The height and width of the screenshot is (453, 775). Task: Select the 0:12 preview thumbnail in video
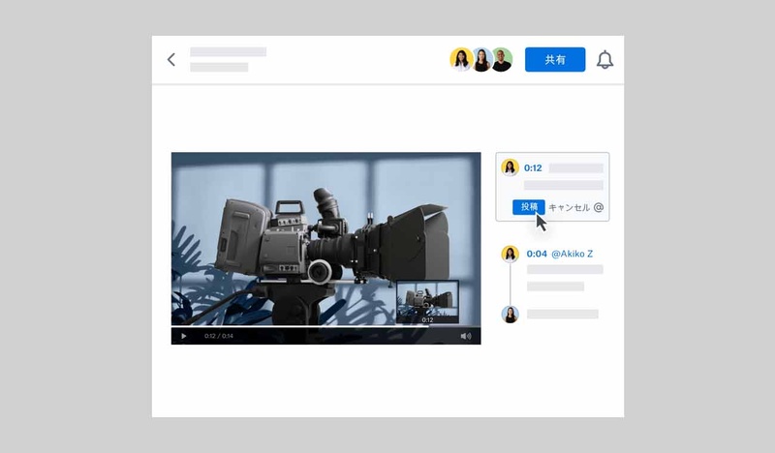427,302
